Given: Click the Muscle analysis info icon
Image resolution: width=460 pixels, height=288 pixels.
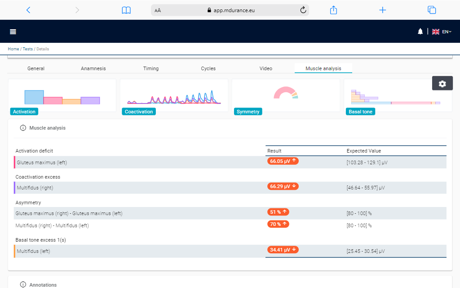Looking at the screenshot, I should (23, 128).
